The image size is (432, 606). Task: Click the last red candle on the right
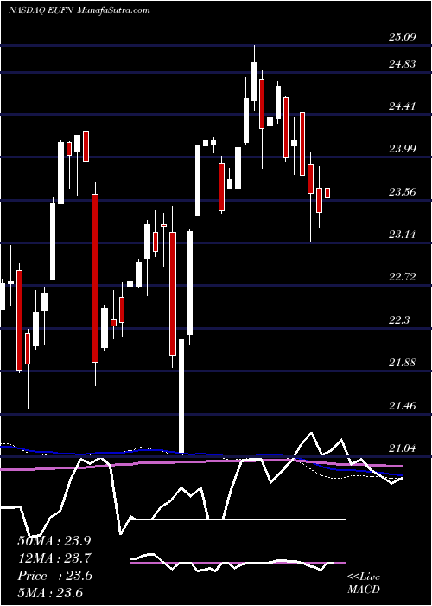327,193
